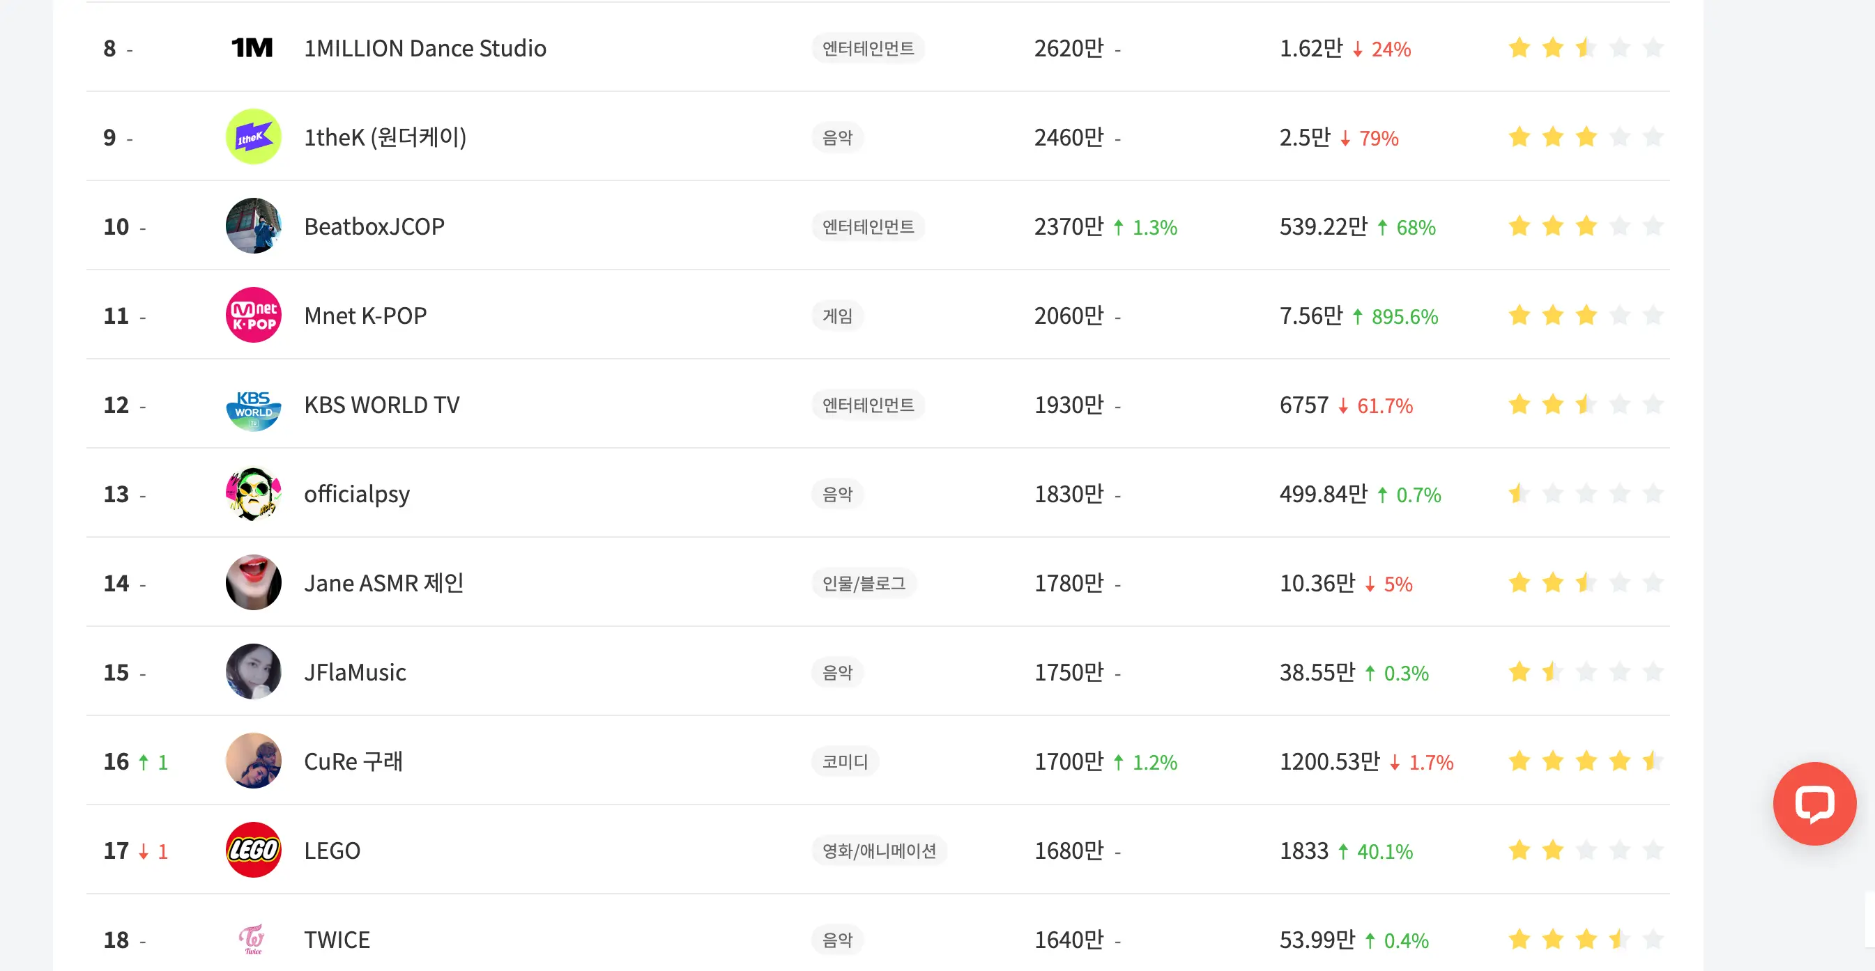This screenshot has width=1875, height=971.
Task: Click subscriber count 2370만
Action: pos(1069,226)
